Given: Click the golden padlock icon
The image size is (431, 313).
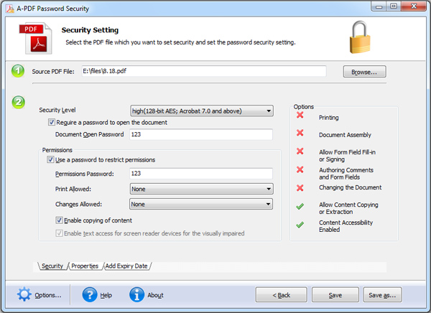Looking at the screenshot, I should [x=360, y=37].
